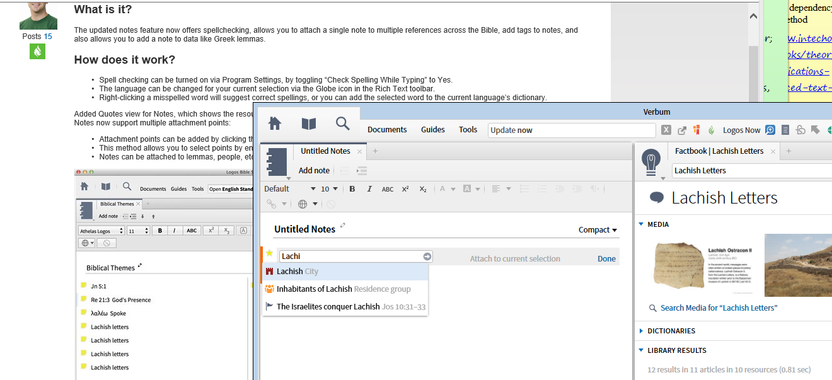Click the Update now command box
Viewport: 832px width, 380px height.
tap(572, 130)
